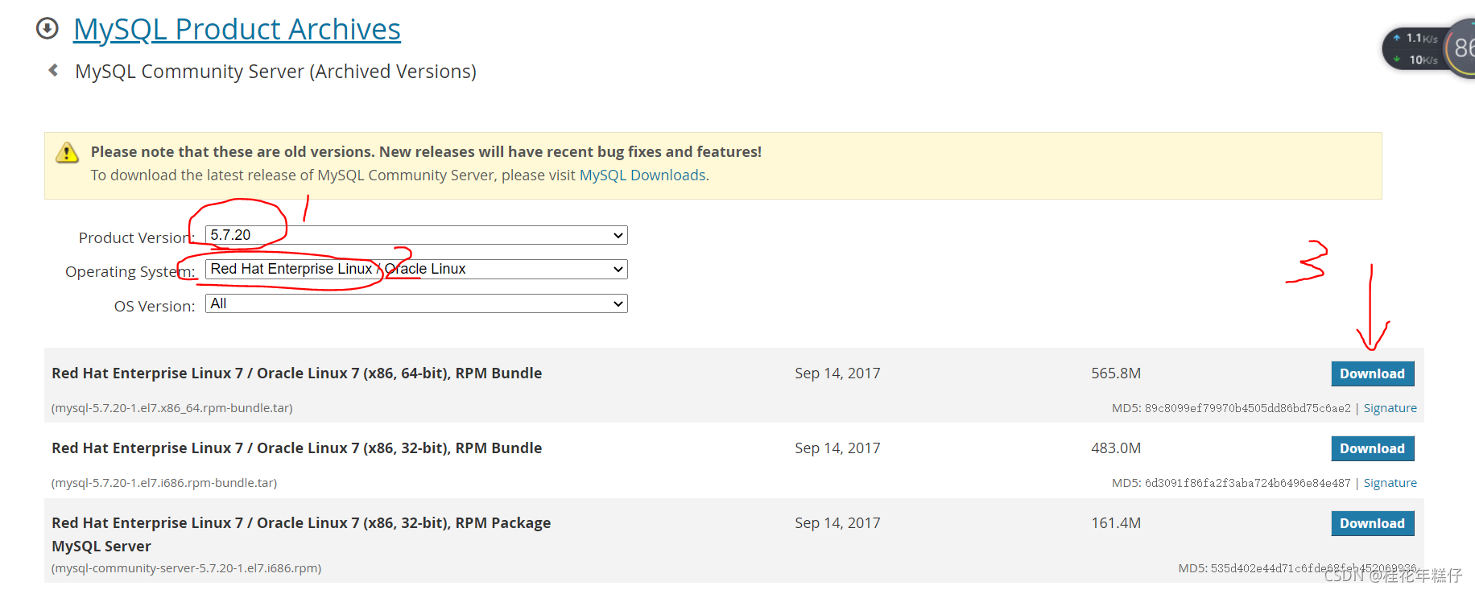
Task: Select the filename mysql-community-server-5.7.20-1.el7.i686.rpm
Action: 186,568
